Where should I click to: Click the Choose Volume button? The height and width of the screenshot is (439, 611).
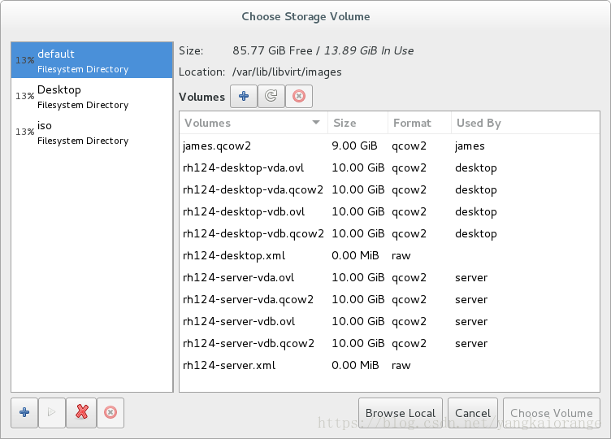pos(552,412)
